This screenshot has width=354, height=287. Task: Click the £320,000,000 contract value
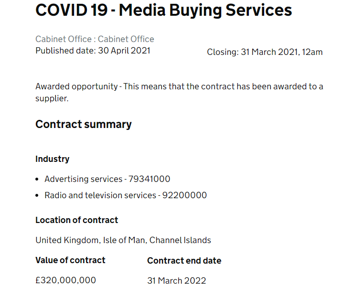(66, 280)
